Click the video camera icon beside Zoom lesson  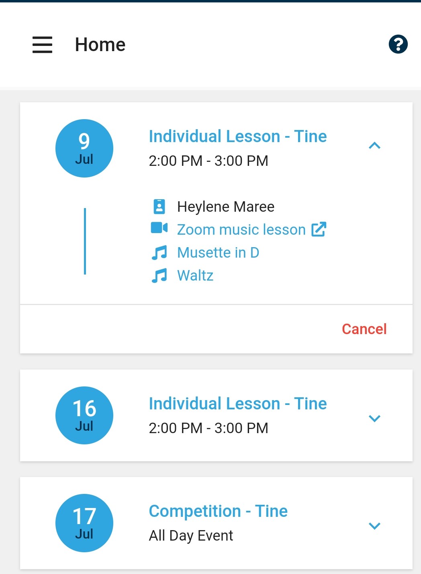pos(159,228)
